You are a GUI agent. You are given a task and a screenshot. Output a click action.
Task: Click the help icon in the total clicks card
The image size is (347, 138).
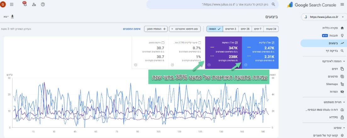pyautogui.click(x=246, y=65)
